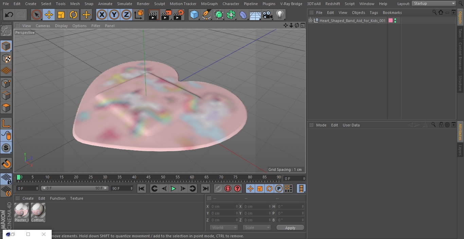The height and width of the screenshot is (239, 464).
Task: Switch to the Takes side tab
Action: pos(460,33)
